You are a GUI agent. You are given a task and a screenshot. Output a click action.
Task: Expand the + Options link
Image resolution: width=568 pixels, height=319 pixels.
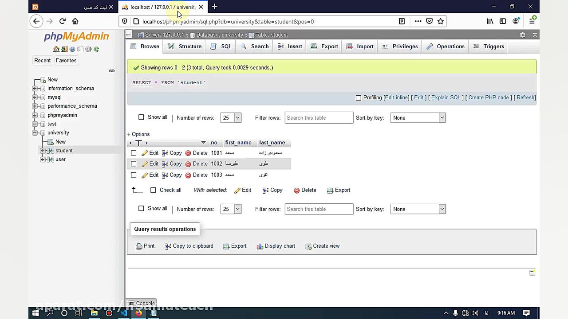click(x=138, y=134)
